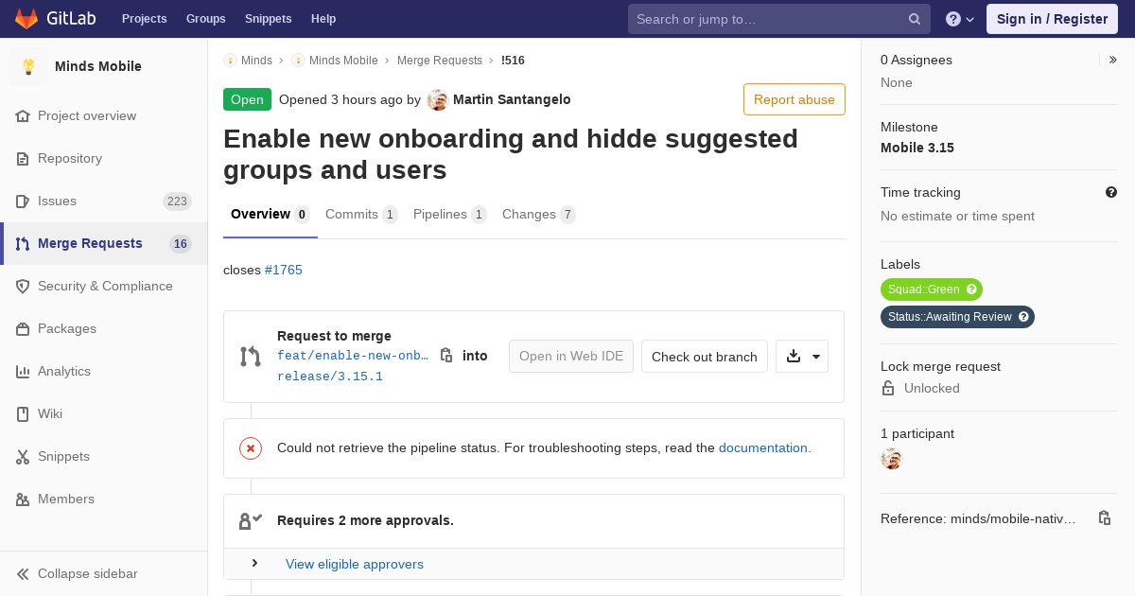Expand View eligible approvers chevron
The width and height of the screenshot is (1135, 596).
(254, 564)
